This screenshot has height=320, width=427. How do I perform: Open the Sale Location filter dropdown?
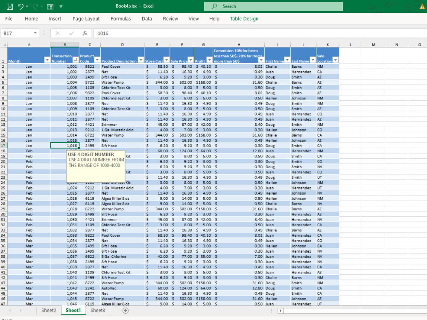tap(336, 60)
